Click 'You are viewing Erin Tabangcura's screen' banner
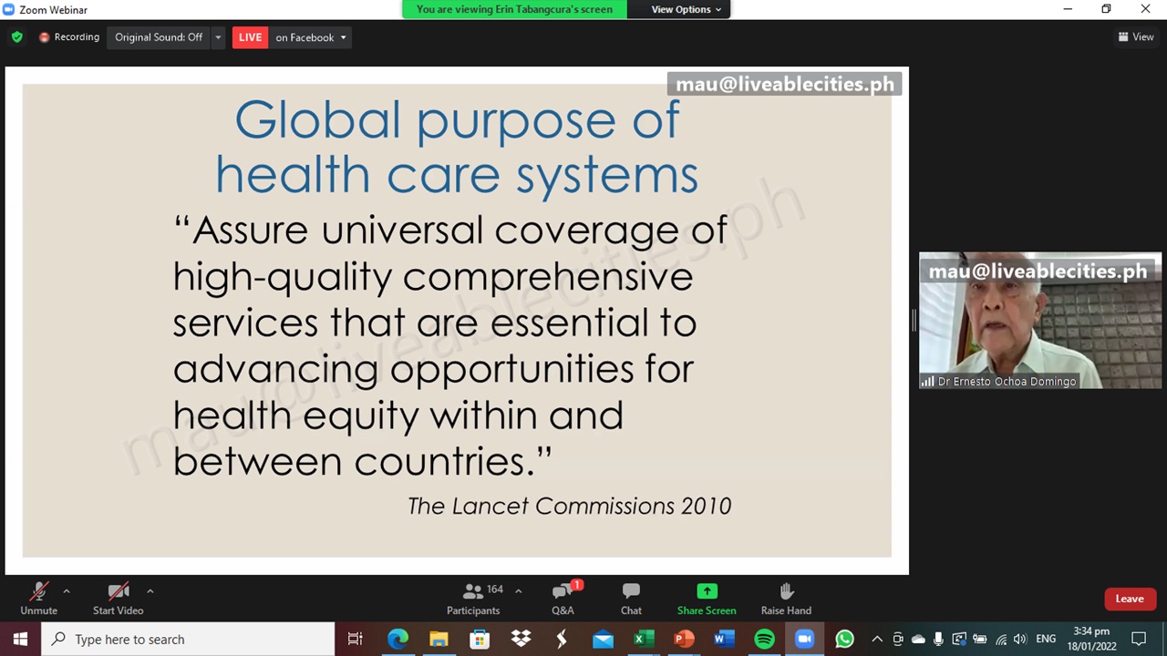Viewport: 1167px width, 656px height. (x=514, y=9)
